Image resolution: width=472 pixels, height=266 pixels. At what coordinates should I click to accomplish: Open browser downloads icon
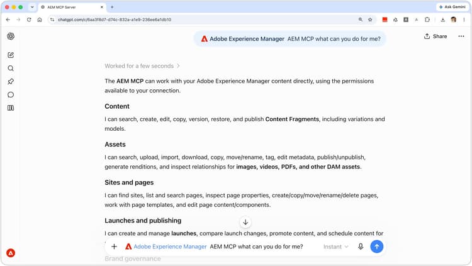(x=443, y=19)
